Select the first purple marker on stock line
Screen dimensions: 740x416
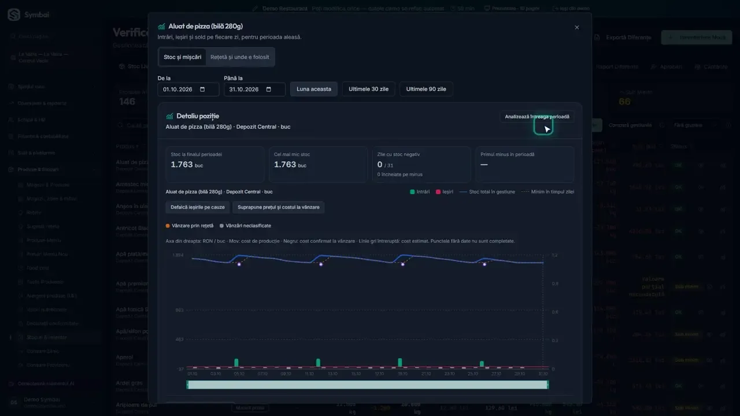tap(239, 264)
